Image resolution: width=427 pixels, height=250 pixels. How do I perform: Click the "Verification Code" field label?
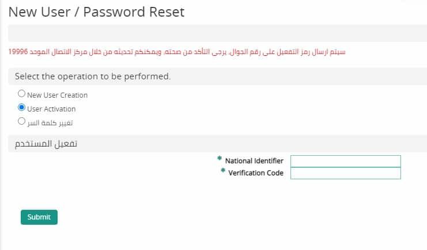(256, 173)
